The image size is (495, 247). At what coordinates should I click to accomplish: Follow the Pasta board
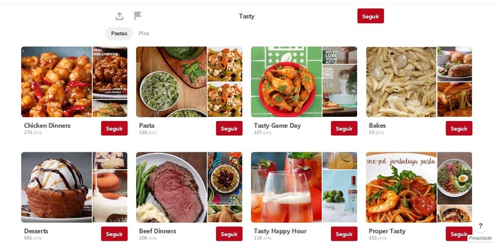point(229,128)
